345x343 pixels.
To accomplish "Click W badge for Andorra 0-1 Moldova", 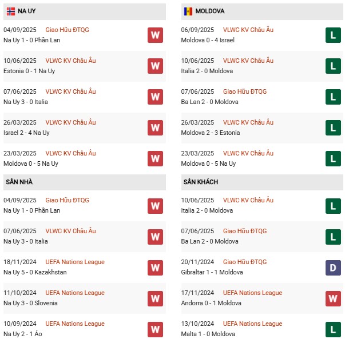I will [333, 298].
